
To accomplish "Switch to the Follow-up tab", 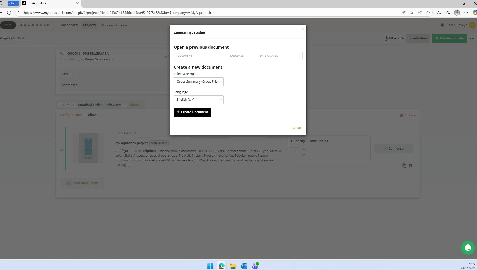I will pyautogui.click(x=94, y=115).
